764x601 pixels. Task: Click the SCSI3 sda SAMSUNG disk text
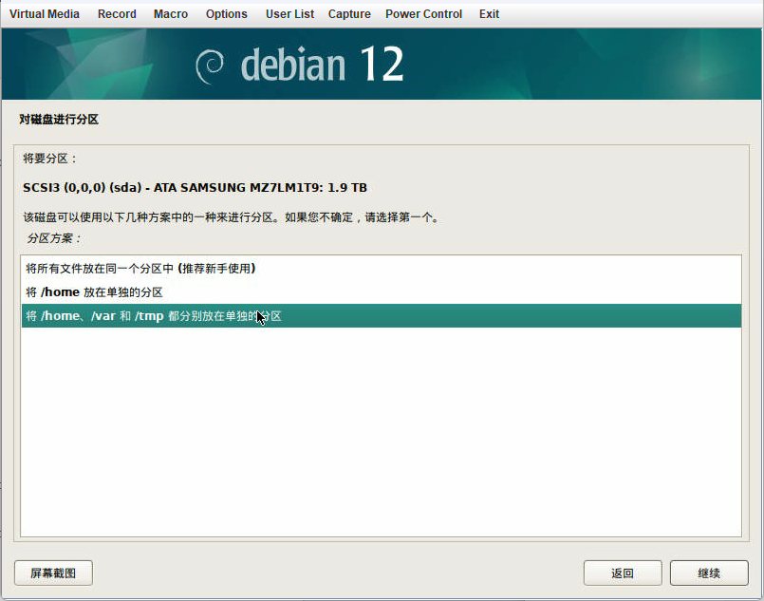click(x=195, y=188)
